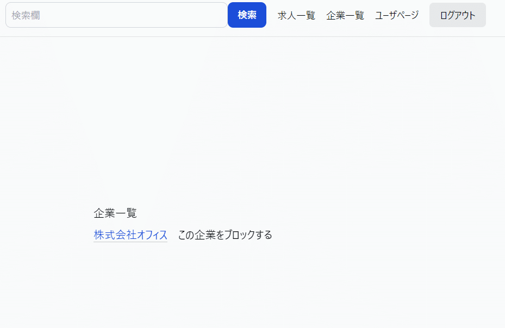Block 株式会社オフィス using the block link

[x=225, y=235]
